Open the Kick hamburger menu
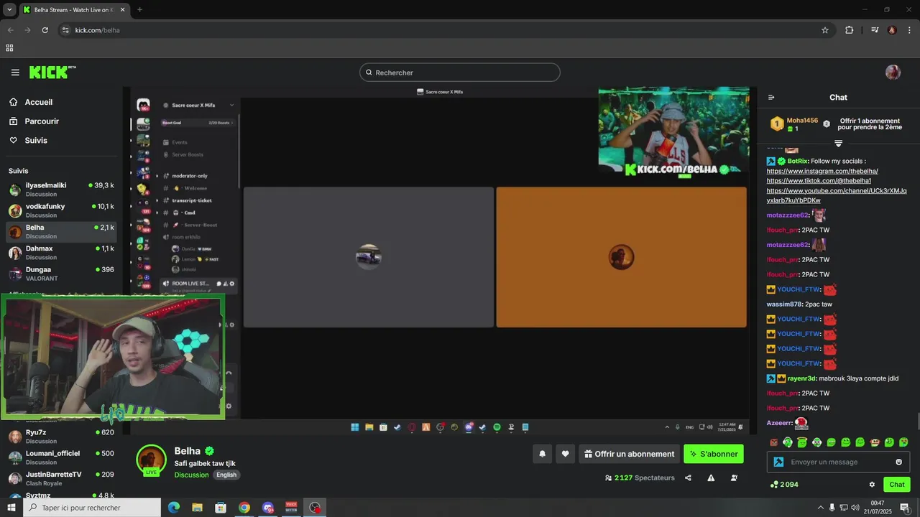 [15, 73]
